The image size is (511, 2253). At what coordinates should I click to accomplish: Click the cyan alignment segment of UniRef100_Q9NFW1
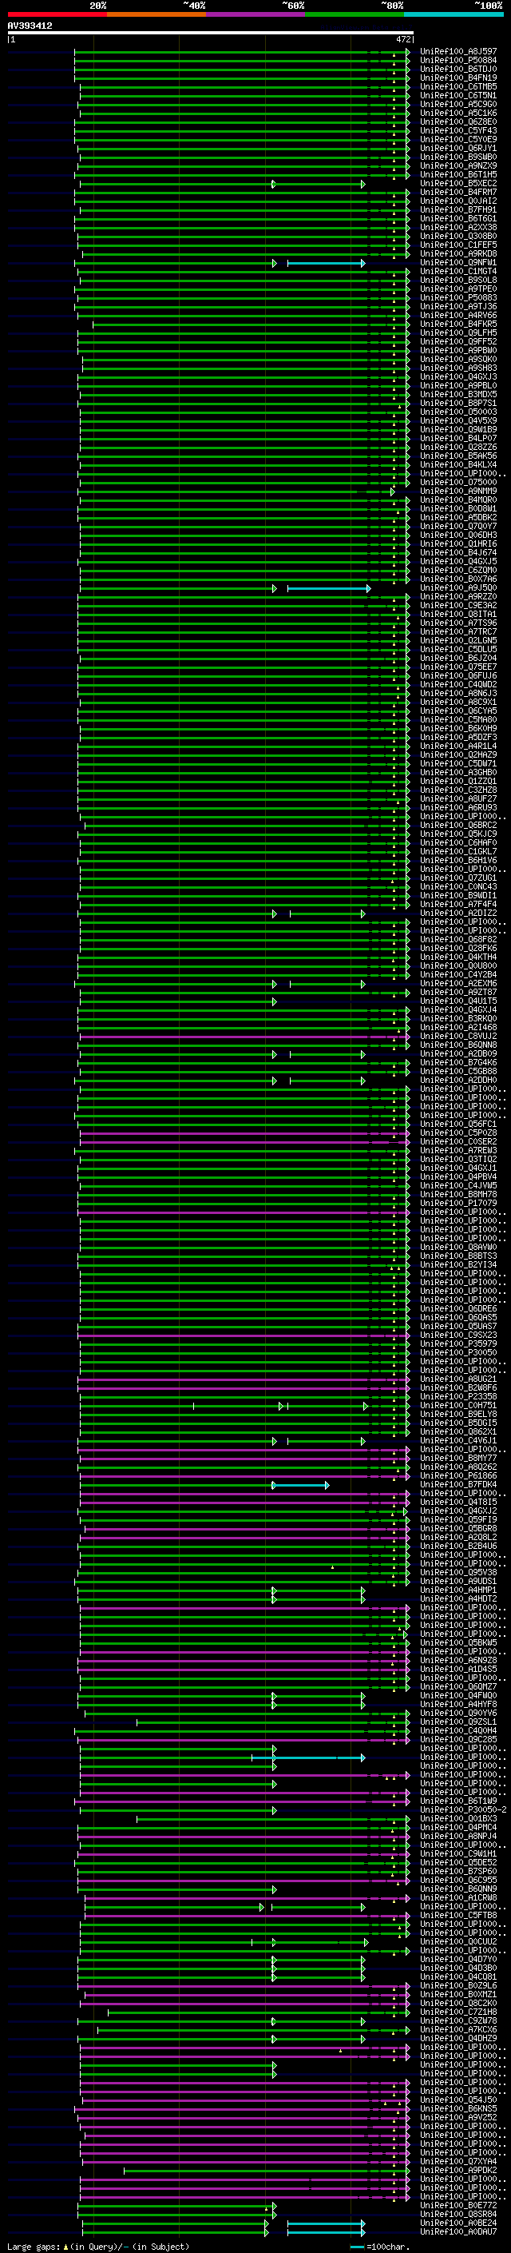[x=326, y=263]
